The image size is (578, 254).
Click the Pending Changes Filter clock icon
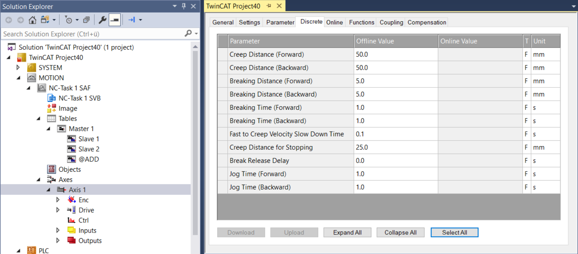click(69, 20)
